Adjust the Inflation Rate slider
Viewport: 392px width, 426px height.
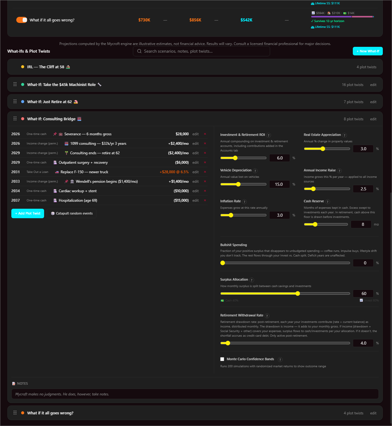coord(243,215)
